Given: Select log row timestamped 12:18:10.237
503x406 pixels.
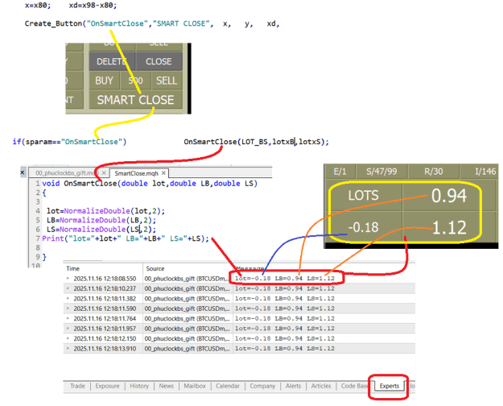Looking at the screenshot, I should pyautogui.click(x=239, y=288).
